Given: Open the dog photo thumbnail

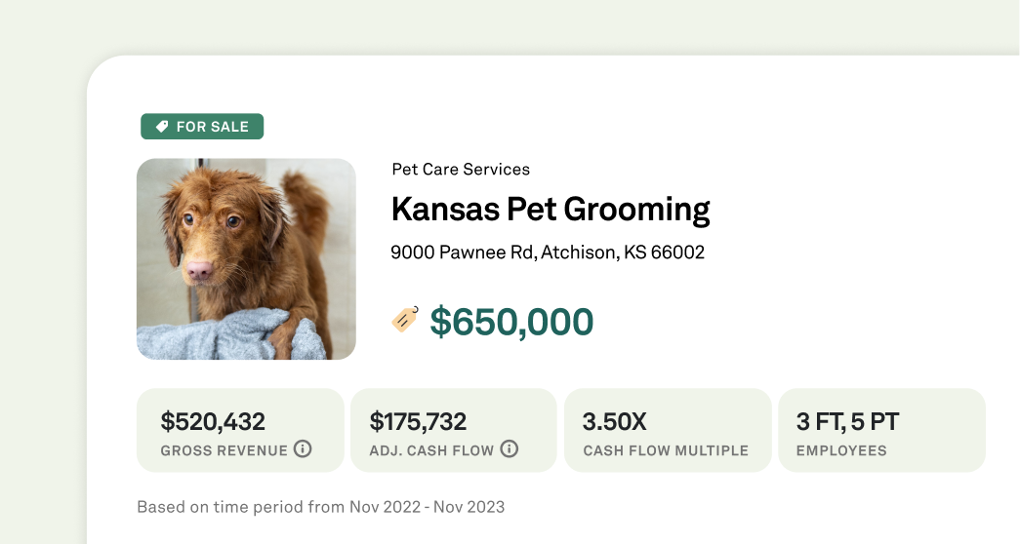Looking at the screenshot, I should point(246,258).
